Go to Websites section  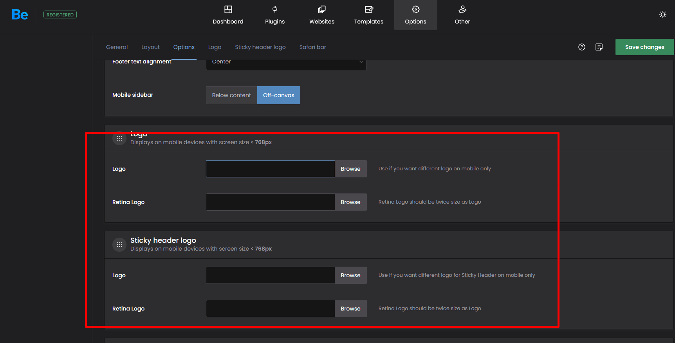[322, 15]
